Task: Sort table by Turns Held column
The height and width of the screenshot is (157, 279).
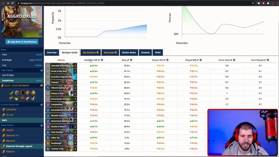Action: [x=225, y=60]
